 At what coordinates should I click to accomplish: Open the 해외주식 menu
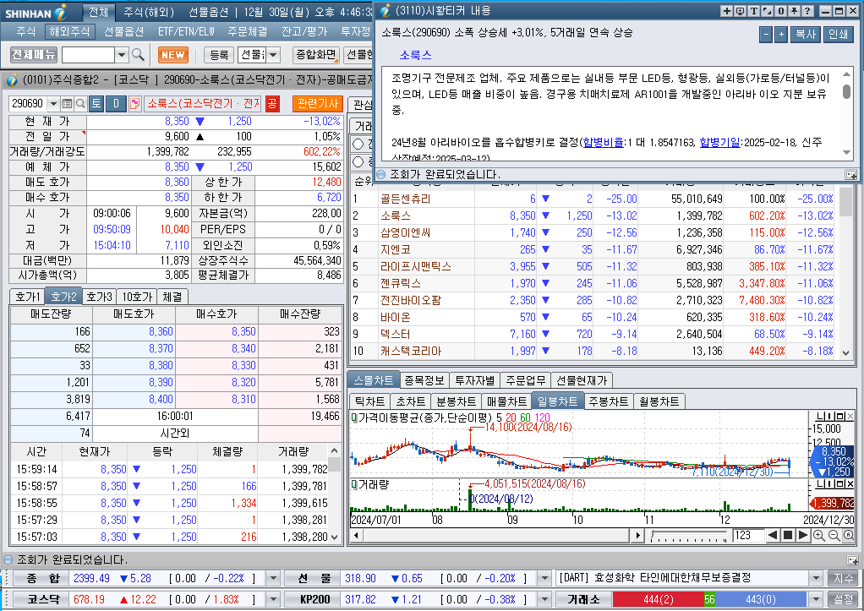[x=69, y=31]
